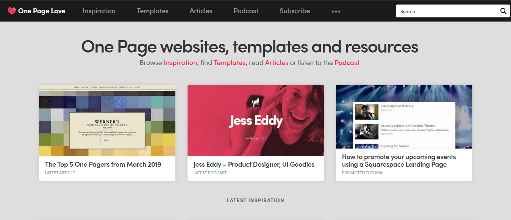Click the LATEST PODCAST label

tap(210, 173)
